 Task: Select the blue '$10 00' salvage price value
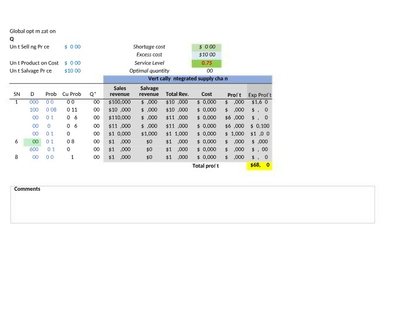72,71
